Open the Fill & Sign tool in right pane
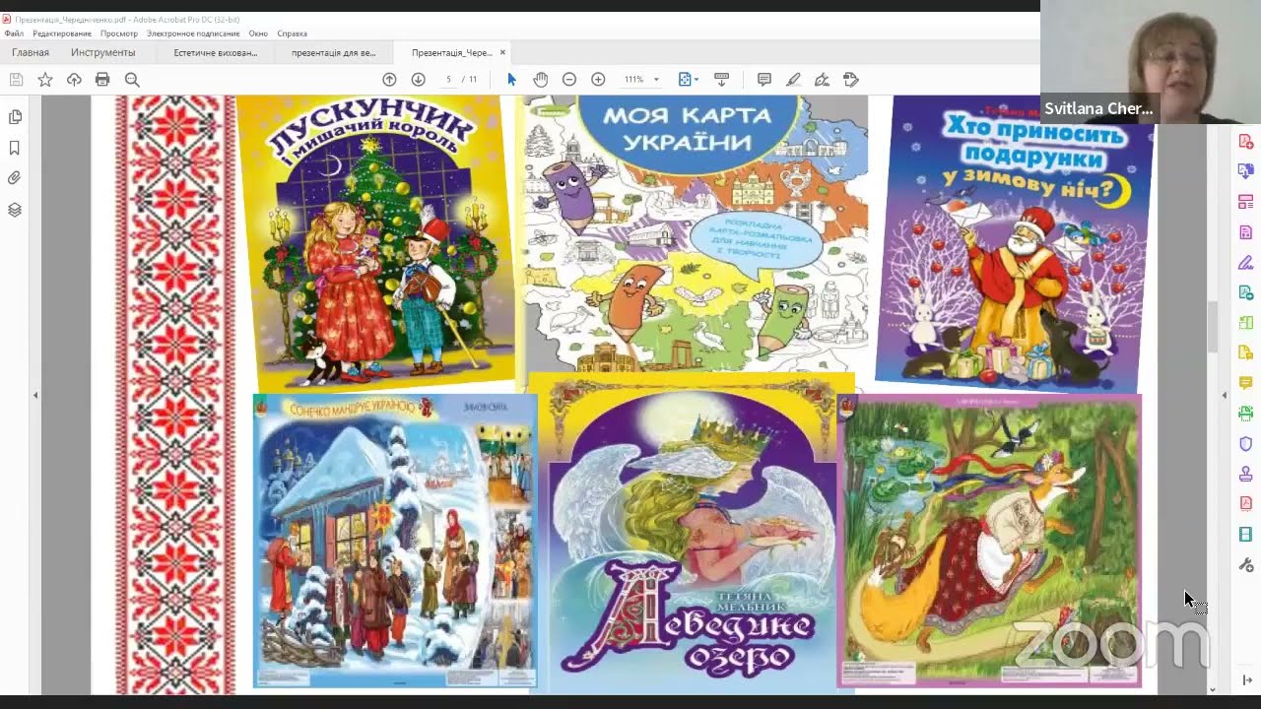The image size is (1261, 709). [x=1246, y=263]
